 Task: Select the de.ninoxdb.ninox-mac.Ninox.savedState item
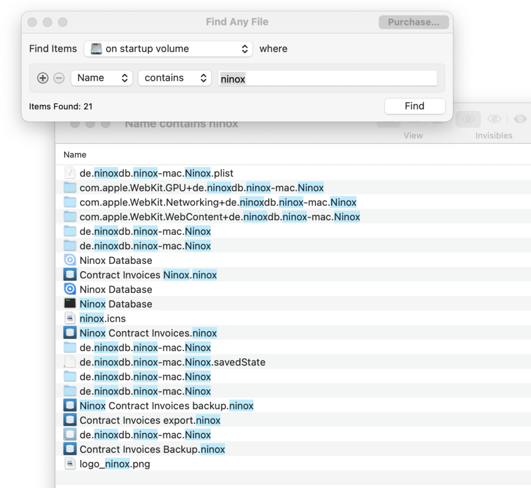172,362
